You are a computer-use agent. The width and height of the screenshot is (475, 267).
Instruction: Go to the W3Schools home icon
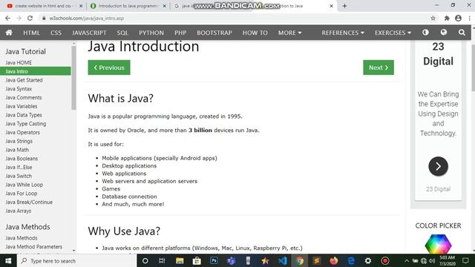coord(9,33)
